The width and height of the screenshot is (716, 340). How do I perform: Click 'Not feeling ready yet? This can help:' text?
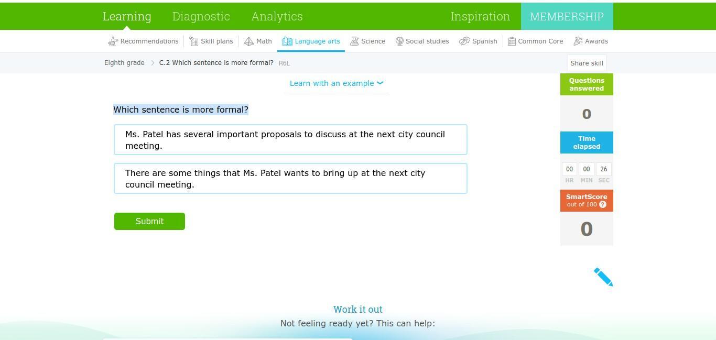tap(358, 323)
